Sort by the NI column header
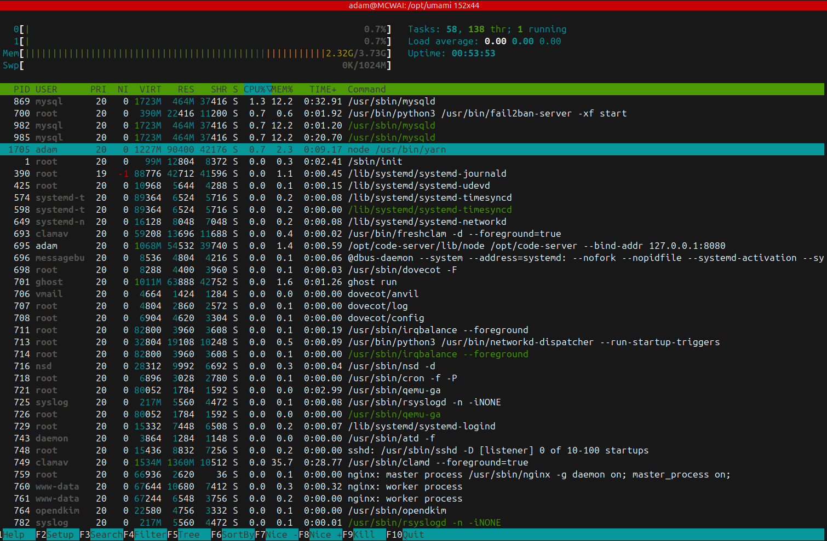The width and height of the screenshot is (827, 541). coord(123,89)
